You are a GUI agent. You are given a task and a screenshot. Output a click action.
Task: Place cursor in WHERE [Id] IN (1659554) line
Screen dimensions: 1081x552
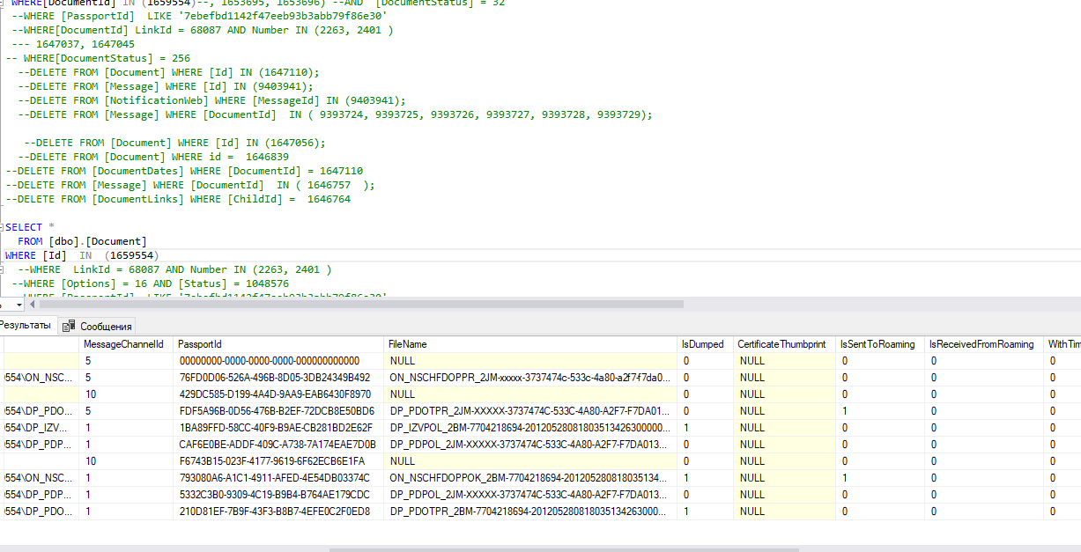(81, 255)
